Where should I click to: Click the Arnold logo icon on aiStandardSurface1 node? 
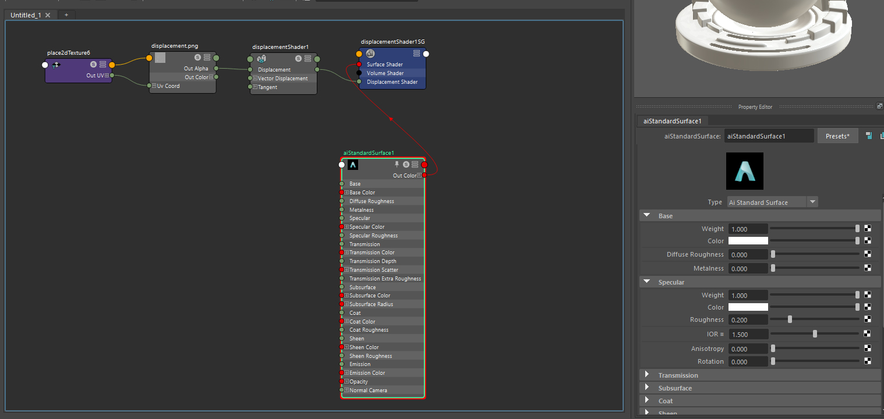pyautogui.click(x=353, y=165)
